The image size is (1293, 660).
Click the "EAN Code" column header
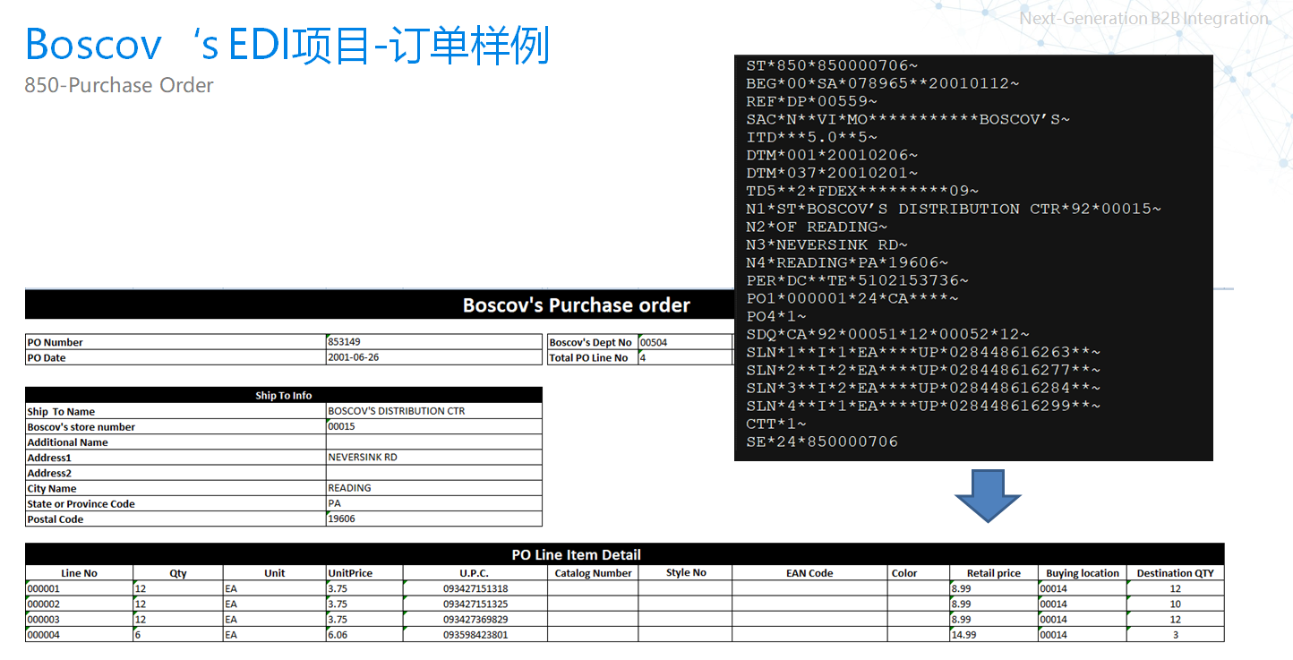tap(809, 573)
